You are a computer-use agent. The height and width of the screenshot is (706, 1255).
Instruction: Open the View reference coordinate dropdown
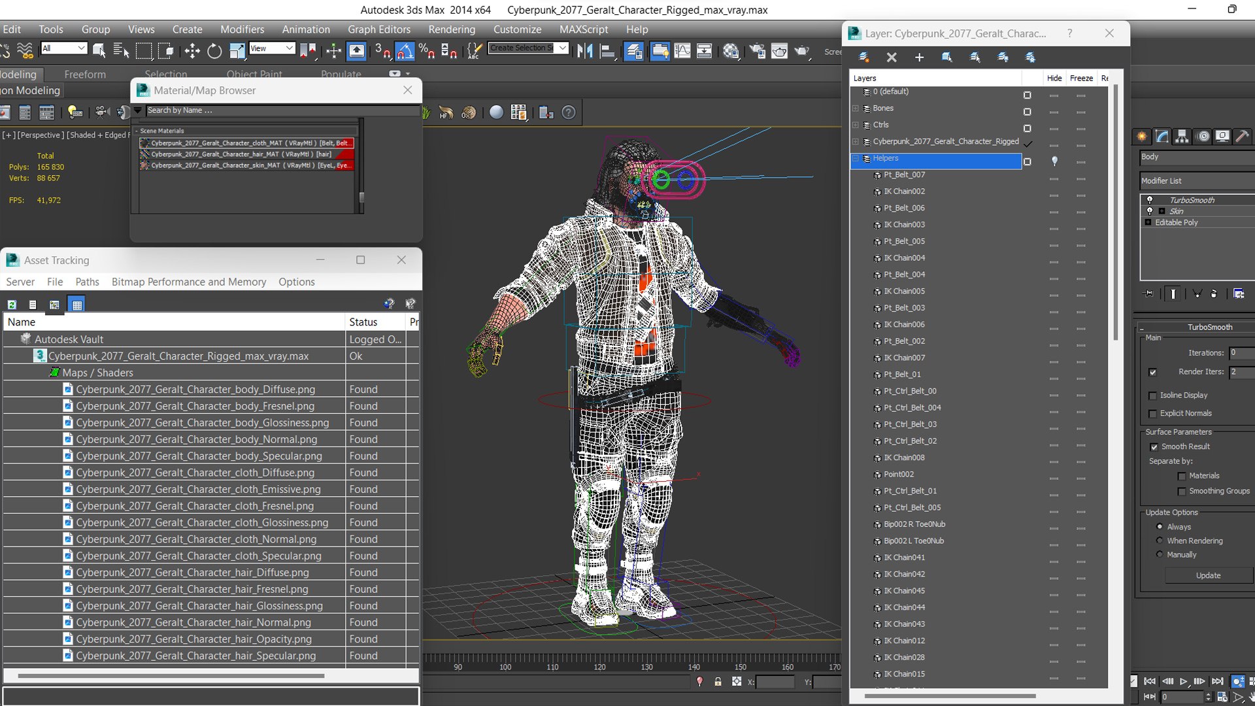click(x=272, y=48)
